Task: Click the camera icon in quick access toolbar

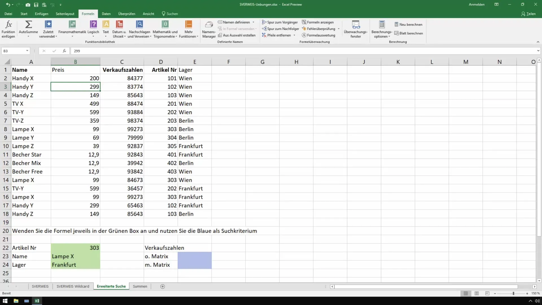Action: coord(28,5)
